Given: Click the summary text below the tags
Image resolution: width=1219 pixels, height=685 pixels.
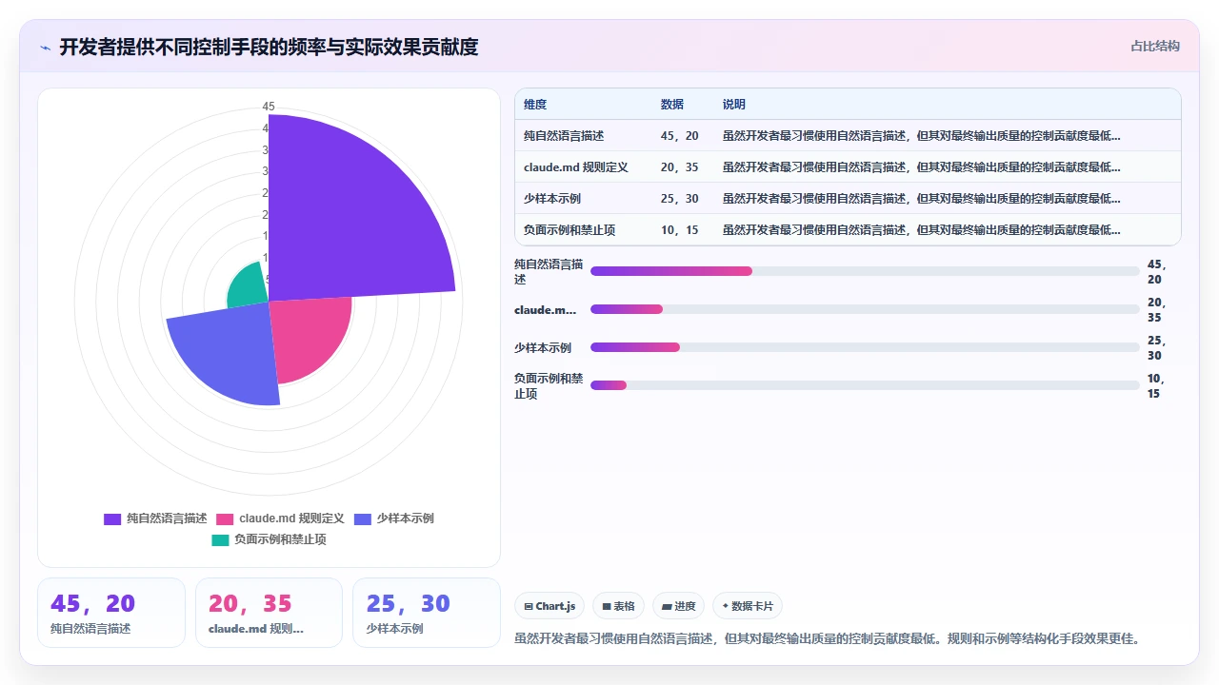Looking at the screenshot, I should (x=827, y=638).
